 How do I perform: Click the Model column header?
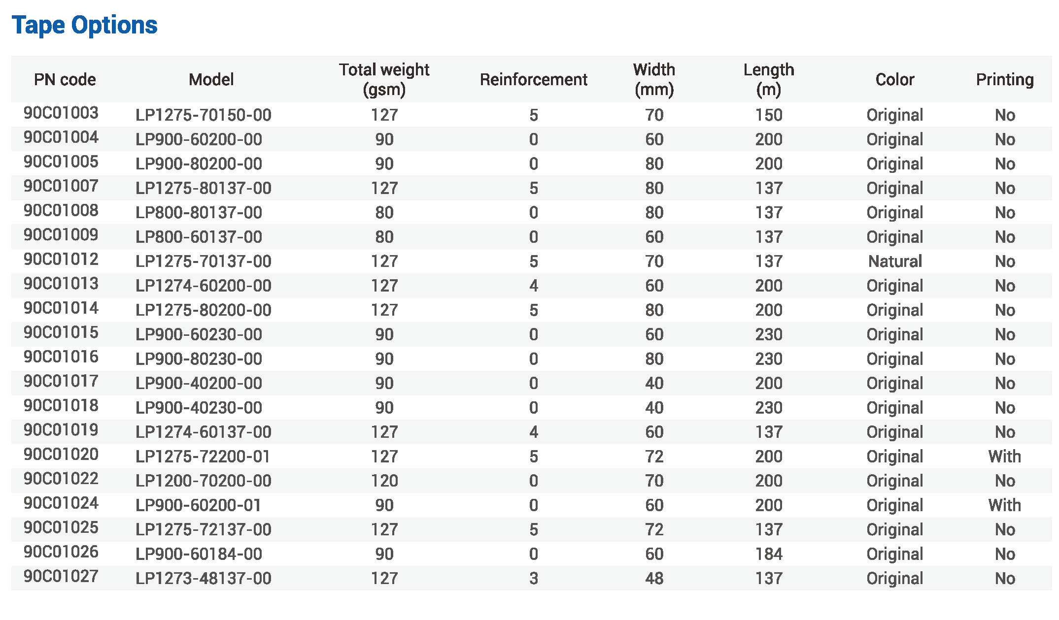tap(211, 79)
